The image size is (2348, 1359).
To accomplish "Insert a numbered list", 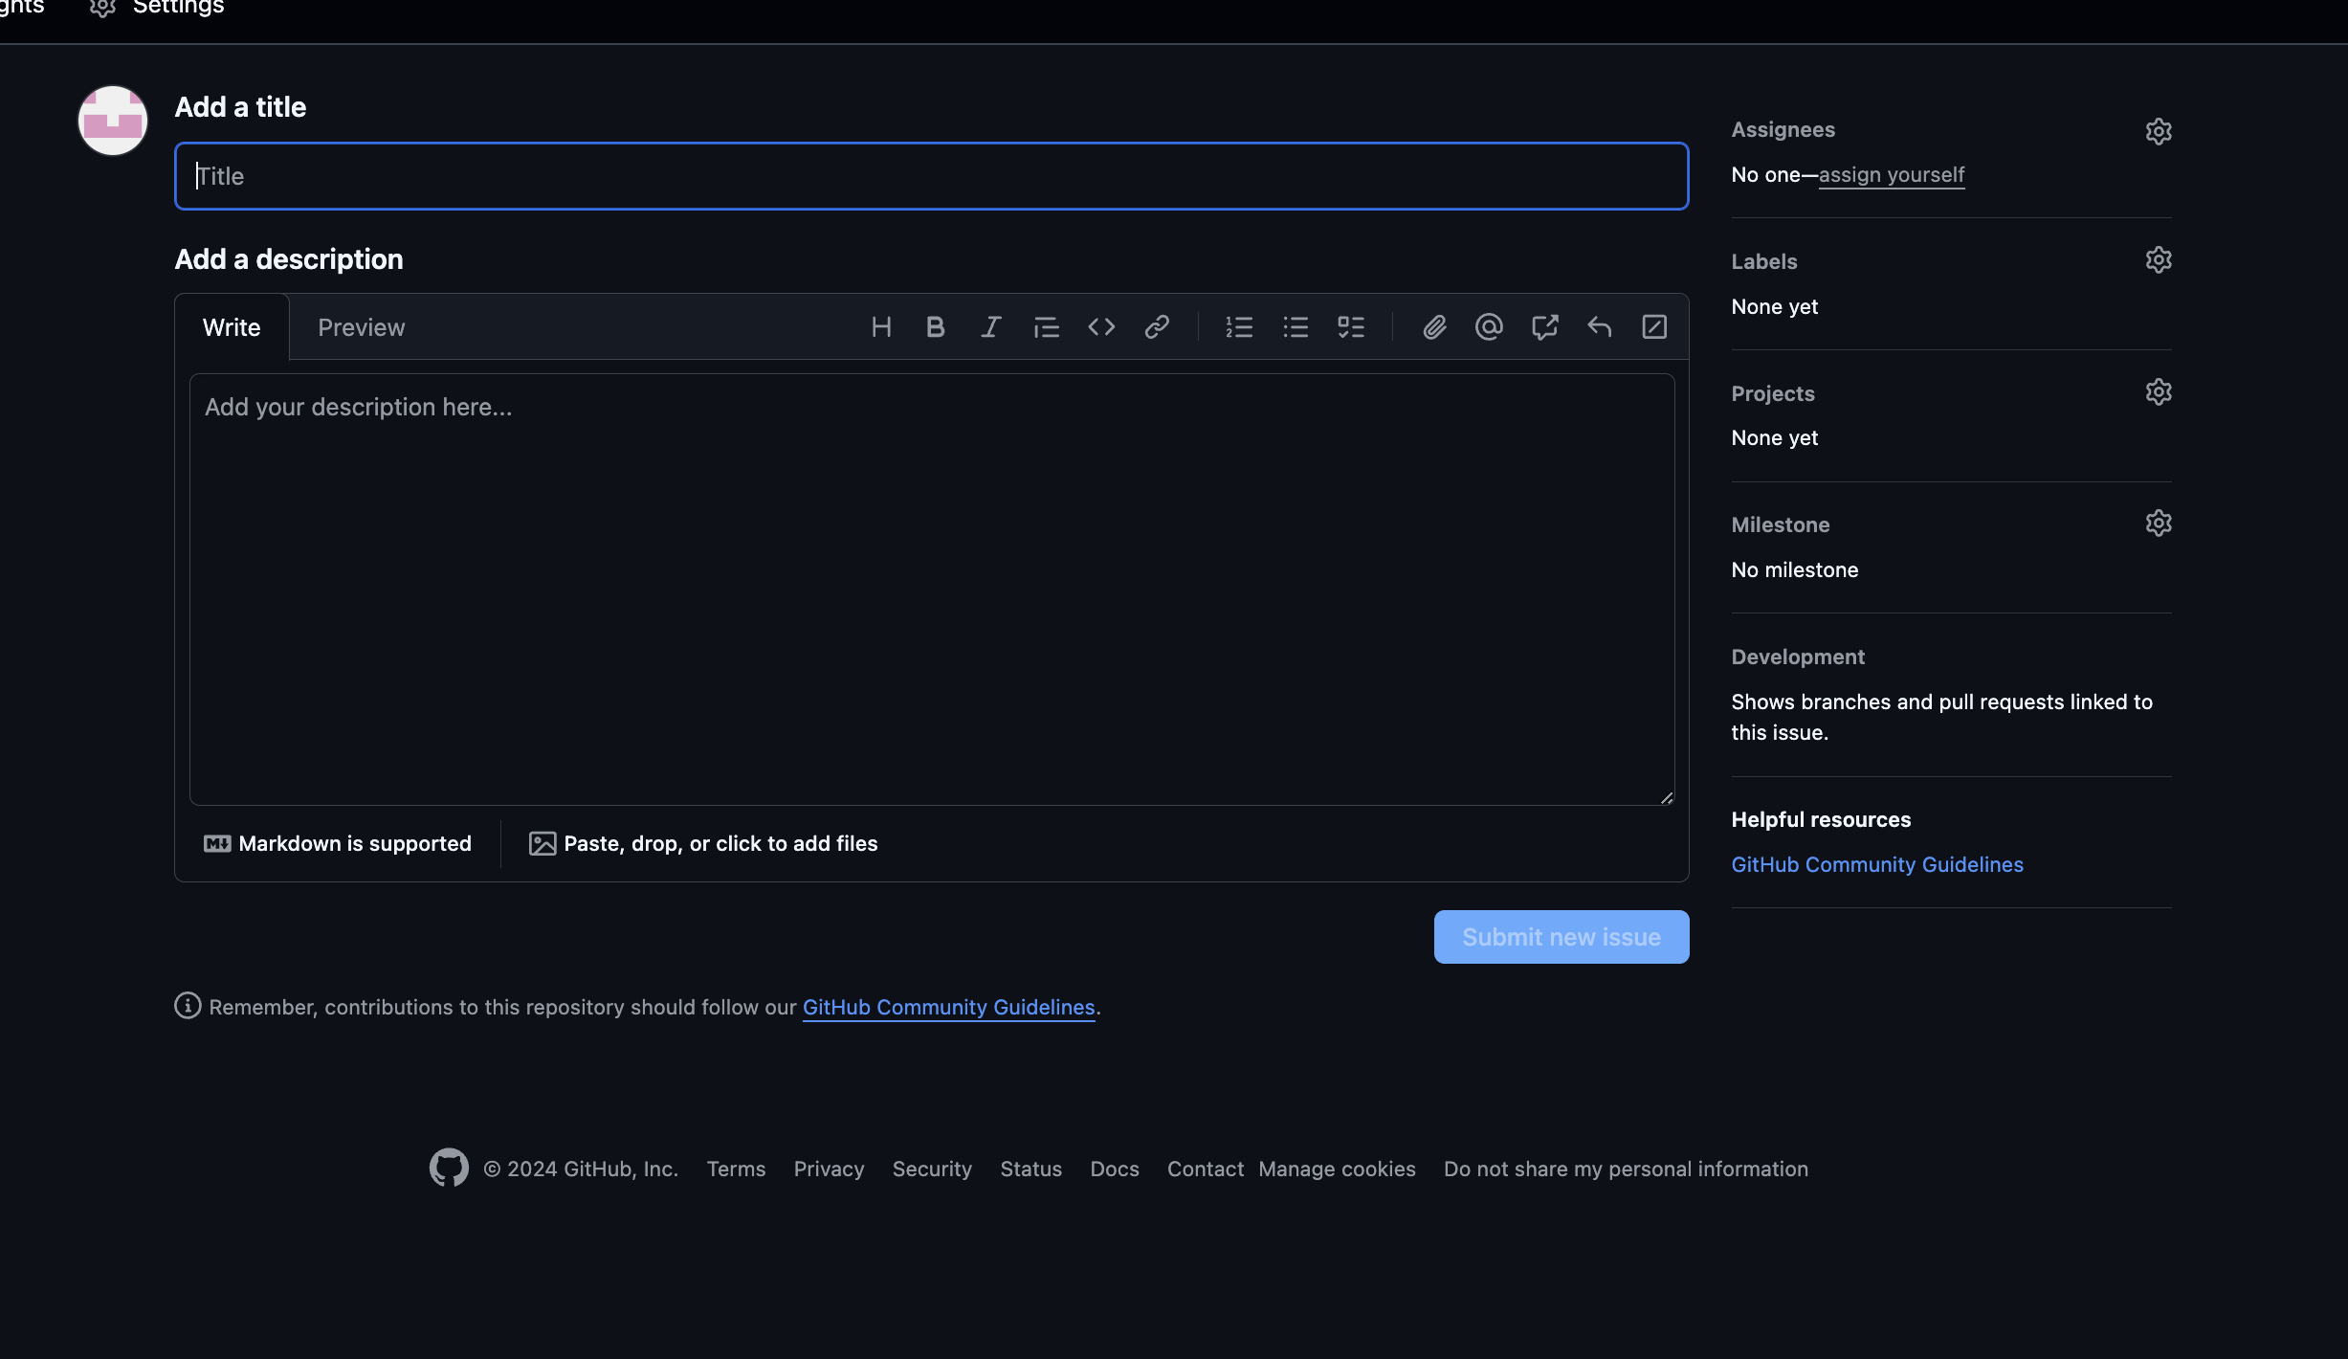I will tap(1239, 327).
